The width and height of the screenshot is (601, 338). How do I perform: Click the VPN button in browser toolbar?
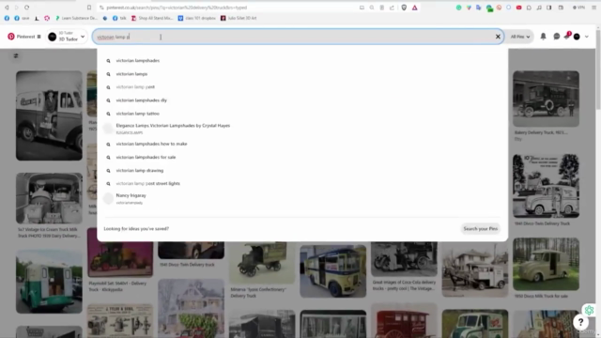click(x=578, y=8)
